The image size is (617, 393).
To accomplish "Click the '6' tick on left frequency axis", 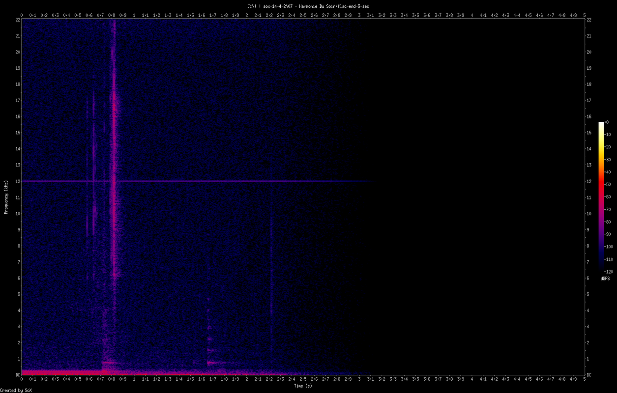I will [18, 278].
